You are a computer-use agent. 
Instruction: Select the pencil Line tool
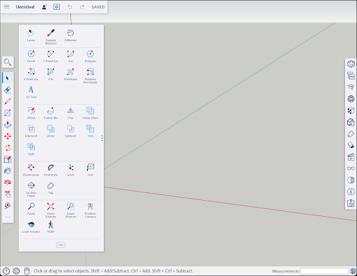[8, 101]
